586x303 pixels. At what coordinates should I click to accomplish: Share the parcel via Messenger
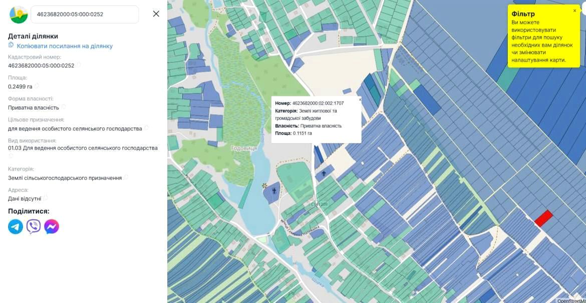point(52,226)
